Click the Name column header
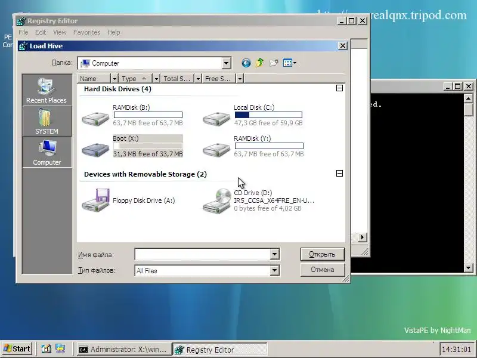Image resolution: width=477 pixels, height=358 pixels. pyautogui.click(x=94, y=79)
